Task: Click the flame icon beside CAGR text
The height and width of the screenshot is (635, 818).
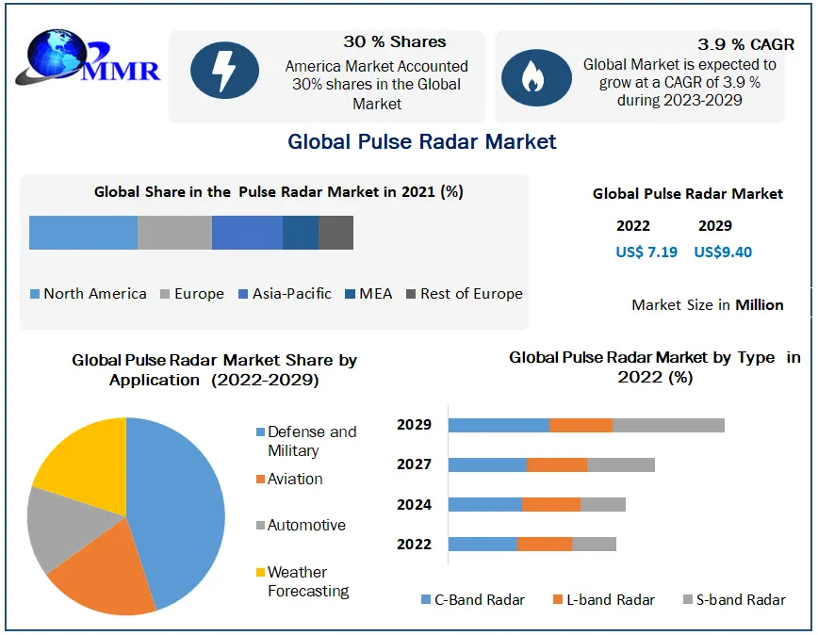Action: [535, 76]
